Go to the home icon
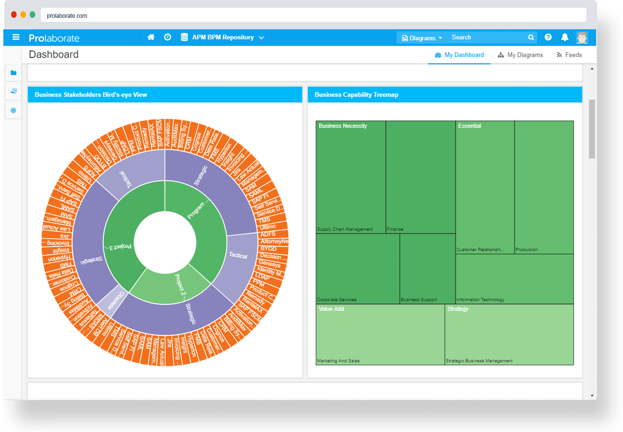The image size is (623, 432). (151, 37)
